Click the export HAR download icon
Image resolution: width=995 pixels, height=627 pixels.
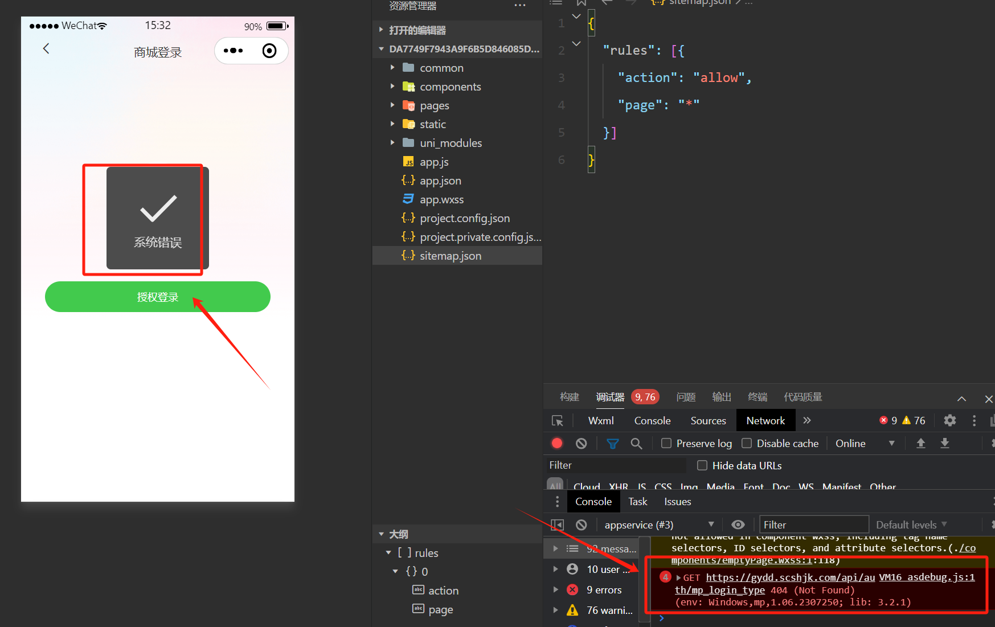pos(944,443)
